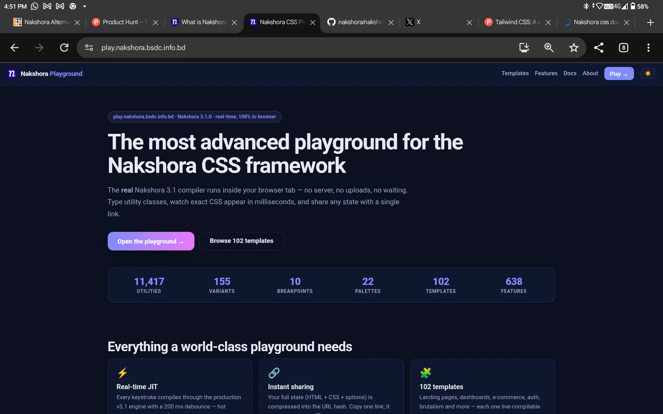
Task: Click the version badge pill above the headline
Action: click(194, 117)
